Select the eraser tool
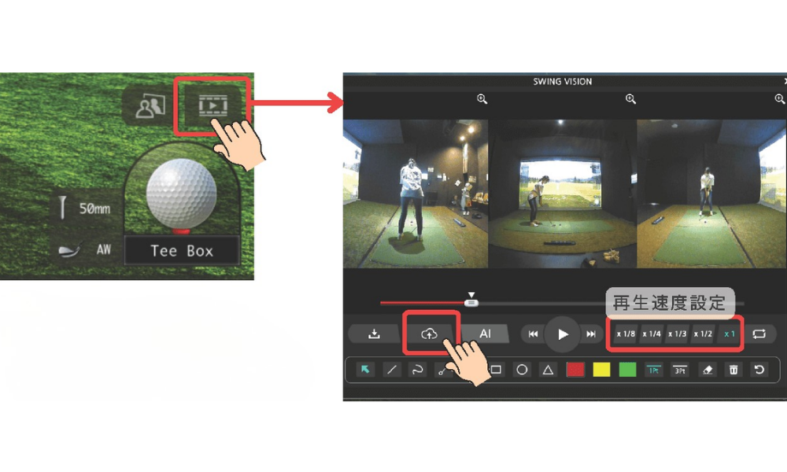 708,371
